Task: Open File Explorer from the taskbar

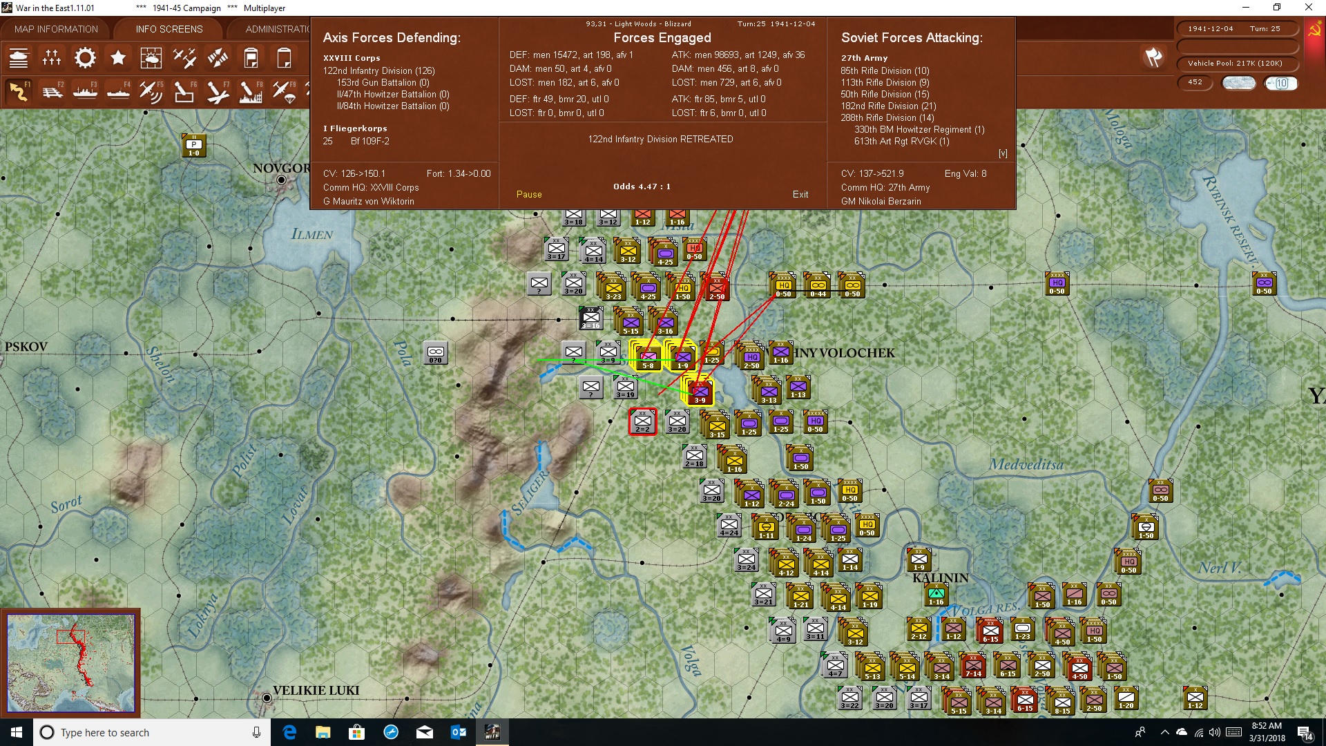Action: tap(323, 732)
